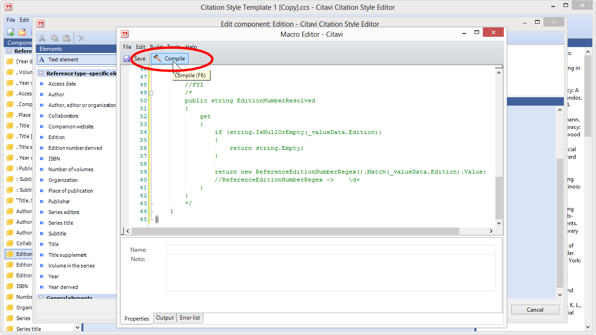Select the Number of volumes element
Image resolution: width=596 pixels, height=335 pixels.
pos(71,169)
